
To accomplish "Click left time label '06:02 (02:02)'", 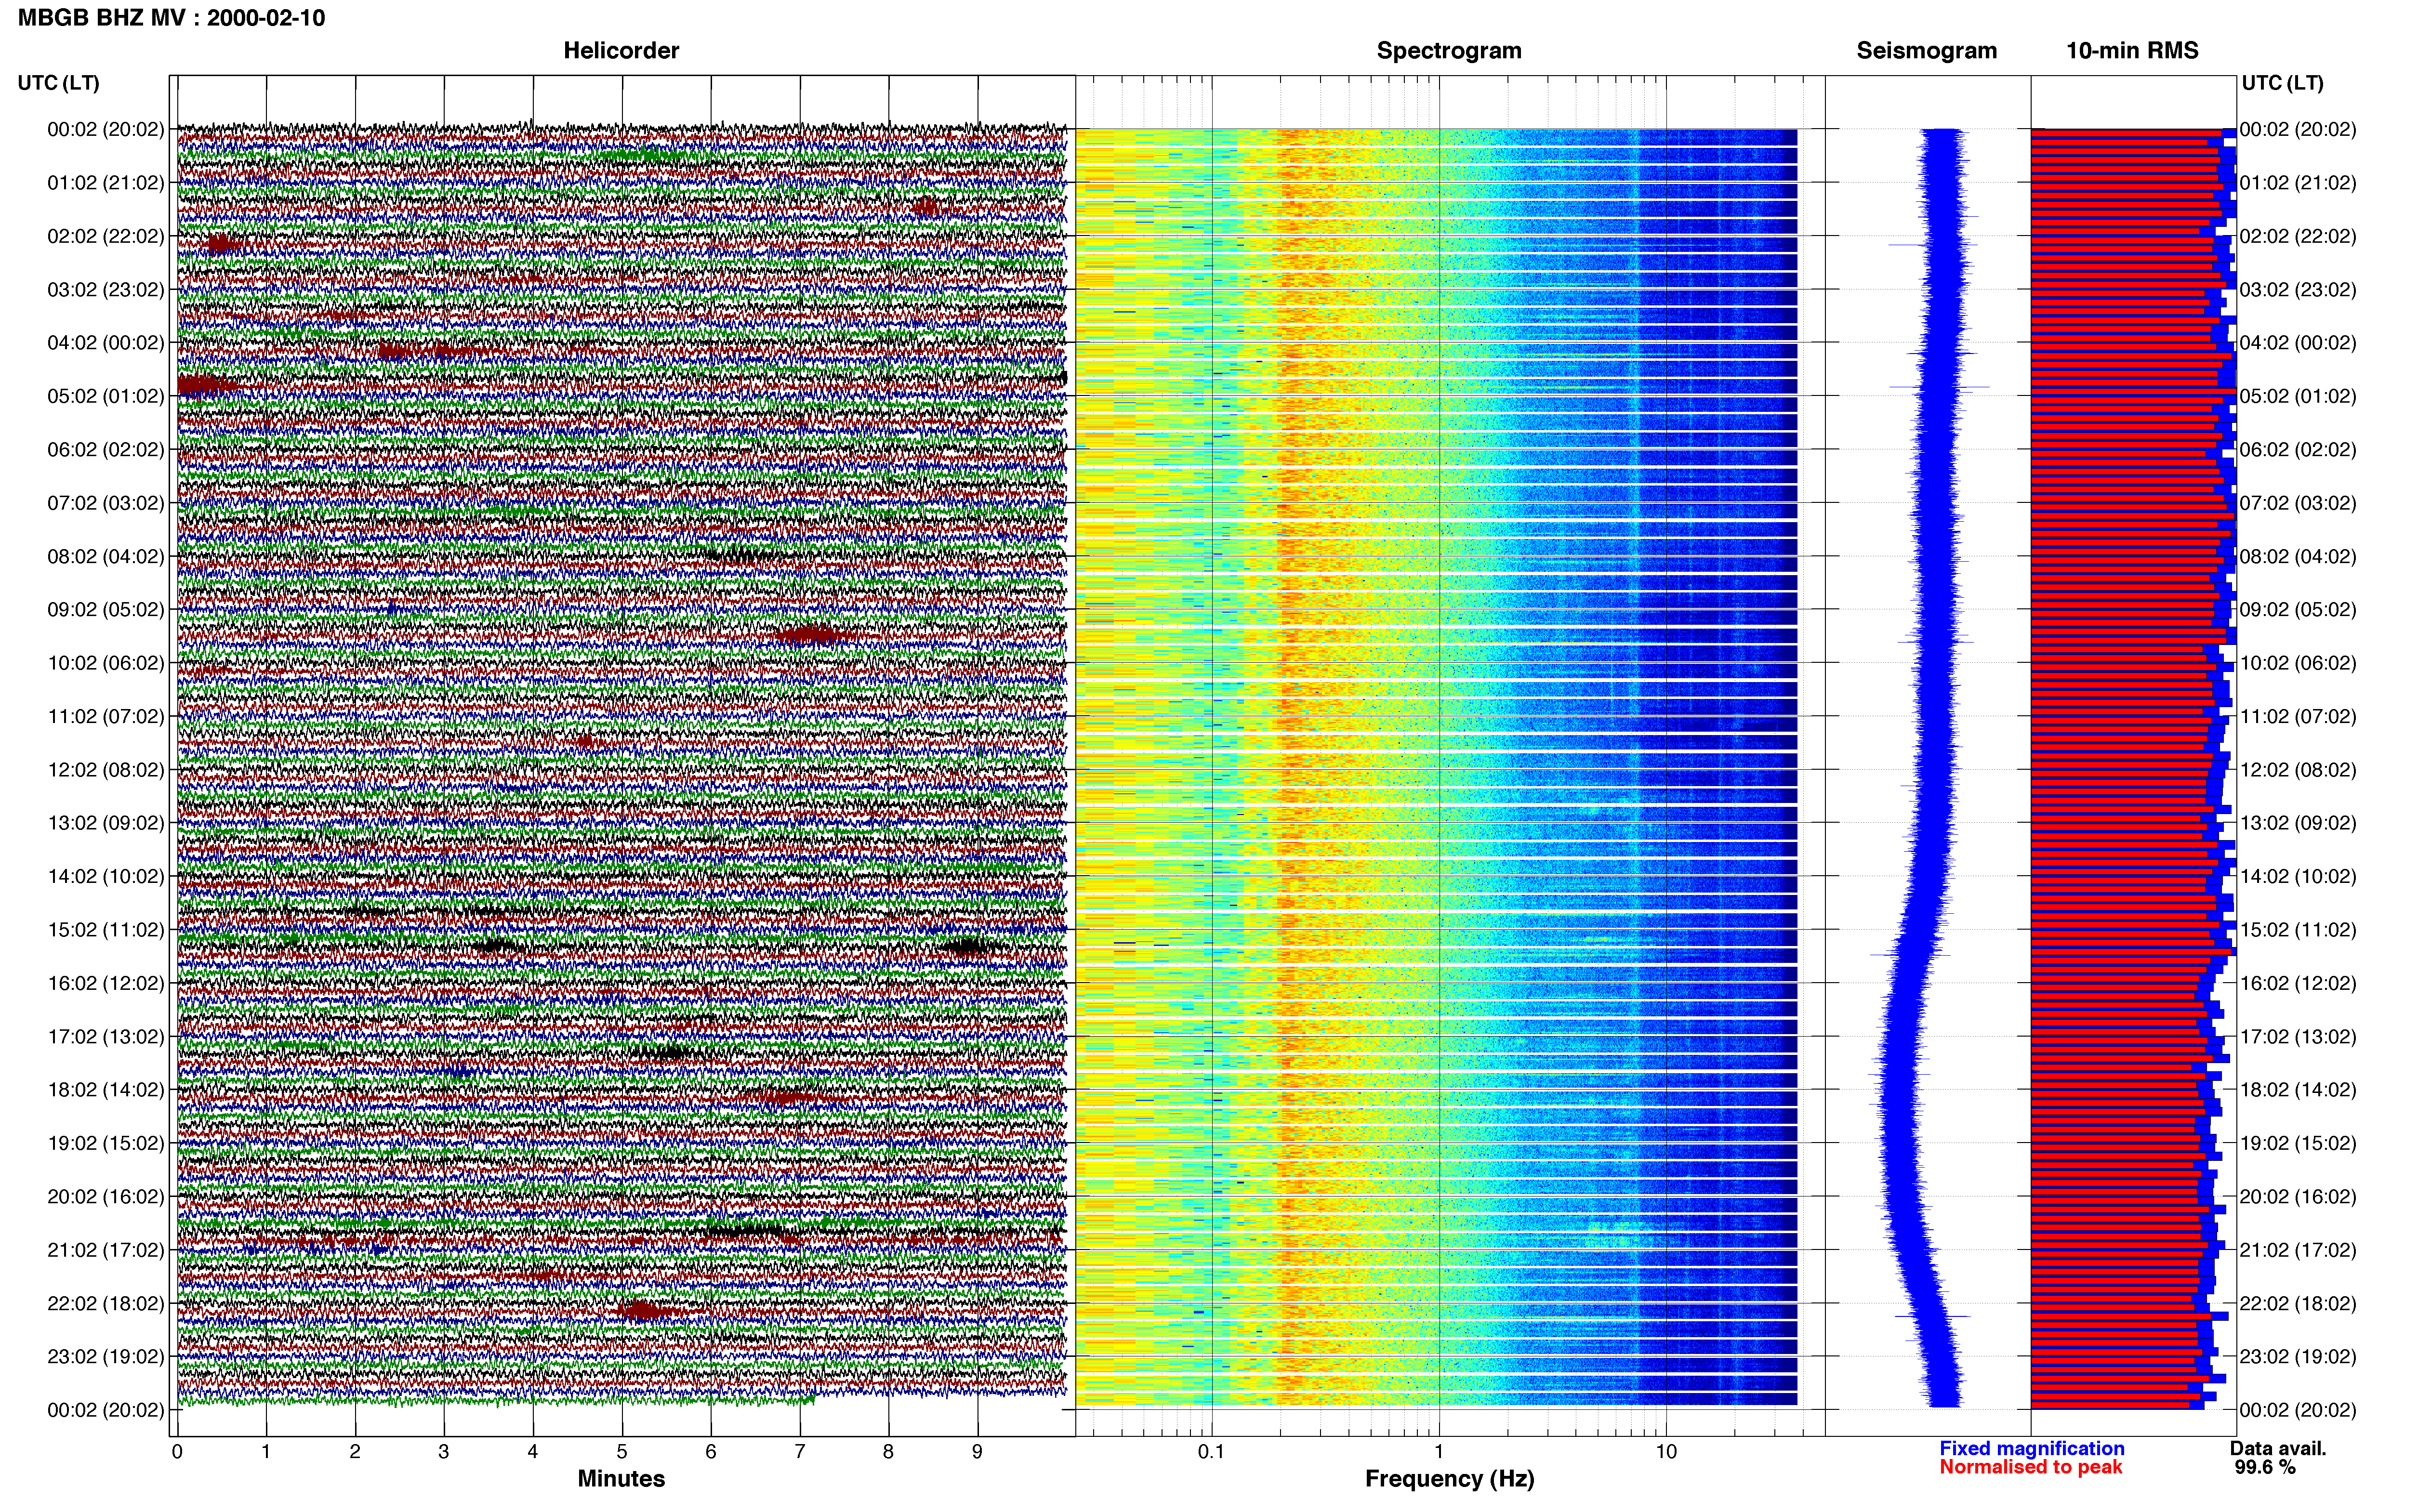I will 106,450.
